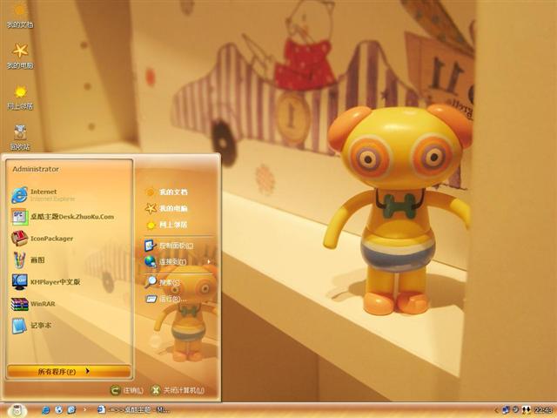Click the black-and-white tray icon beside the clock
Image resolution: width=557 pixels, height=418 pixels.
click(526, 410)
